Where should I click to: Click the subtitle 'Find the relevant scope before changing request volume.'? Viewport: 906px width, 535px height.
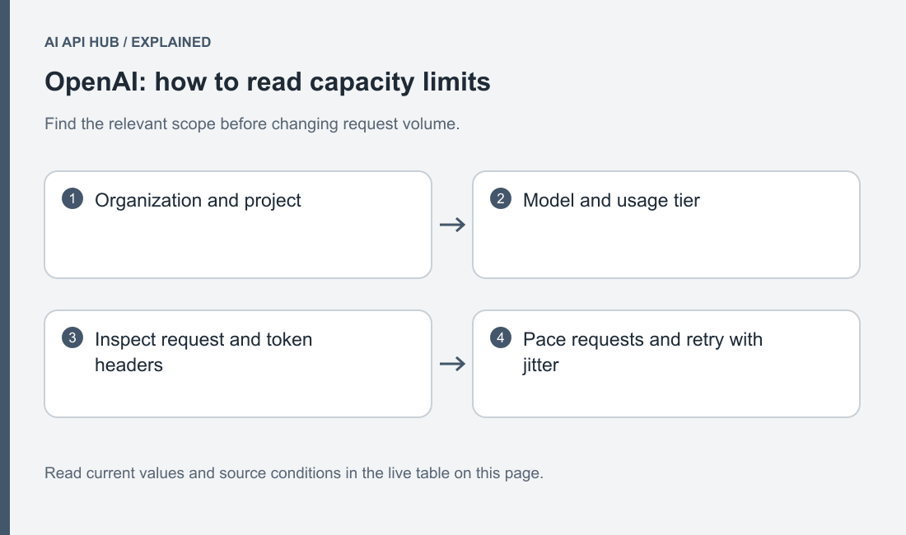252,124
